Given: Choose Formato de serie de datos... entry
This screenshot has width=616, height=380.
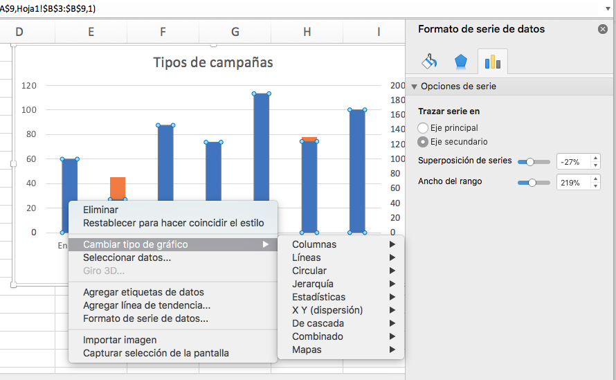Looking at the screenshot, I should (173, 318).
